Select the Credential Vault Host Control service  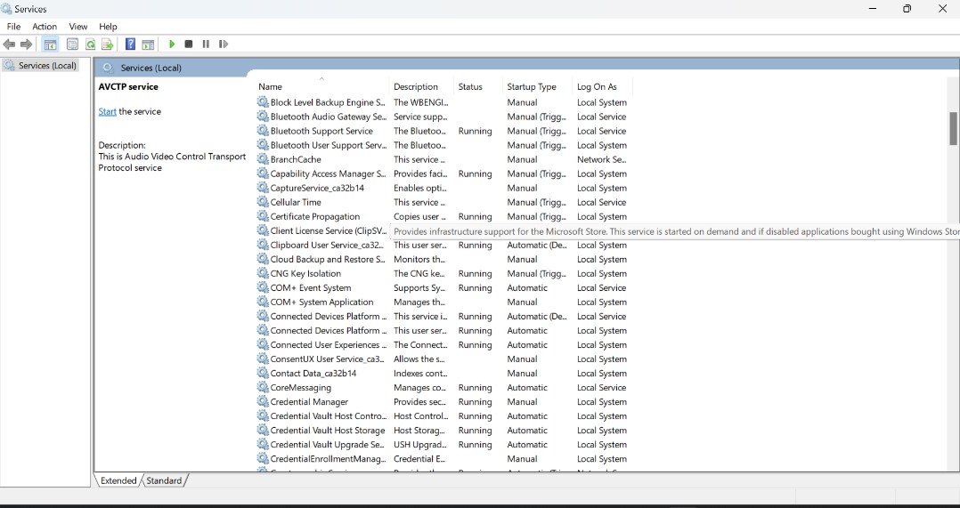(443, 415)
